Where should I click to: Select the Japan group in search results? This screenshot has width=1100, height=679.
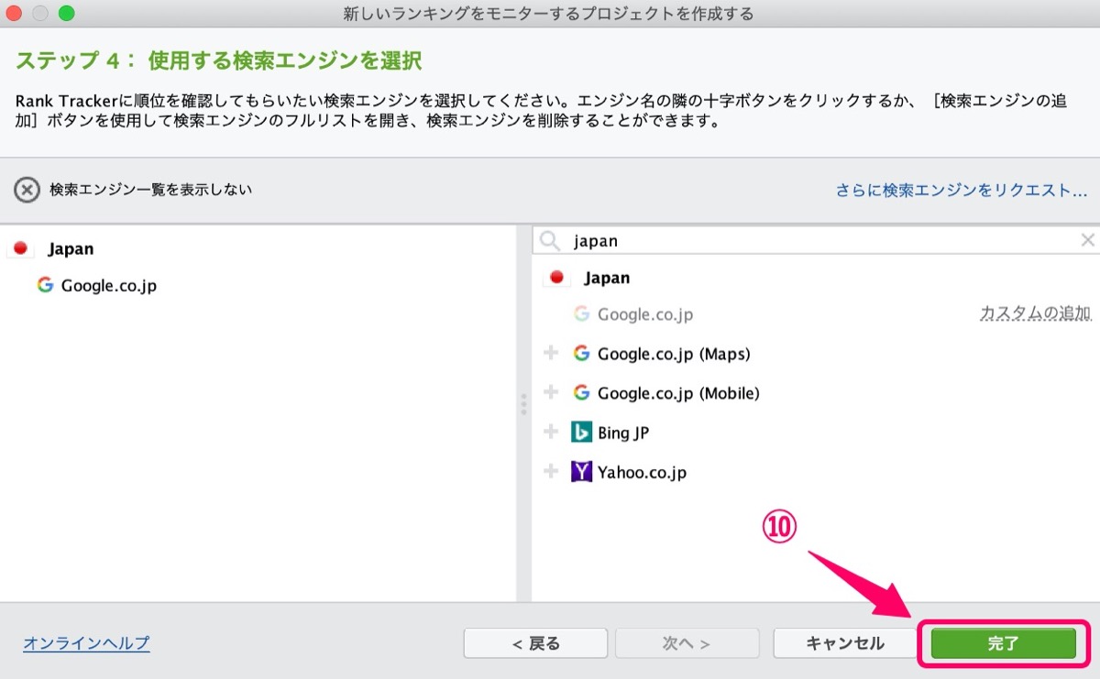click(x=607, y=278)
